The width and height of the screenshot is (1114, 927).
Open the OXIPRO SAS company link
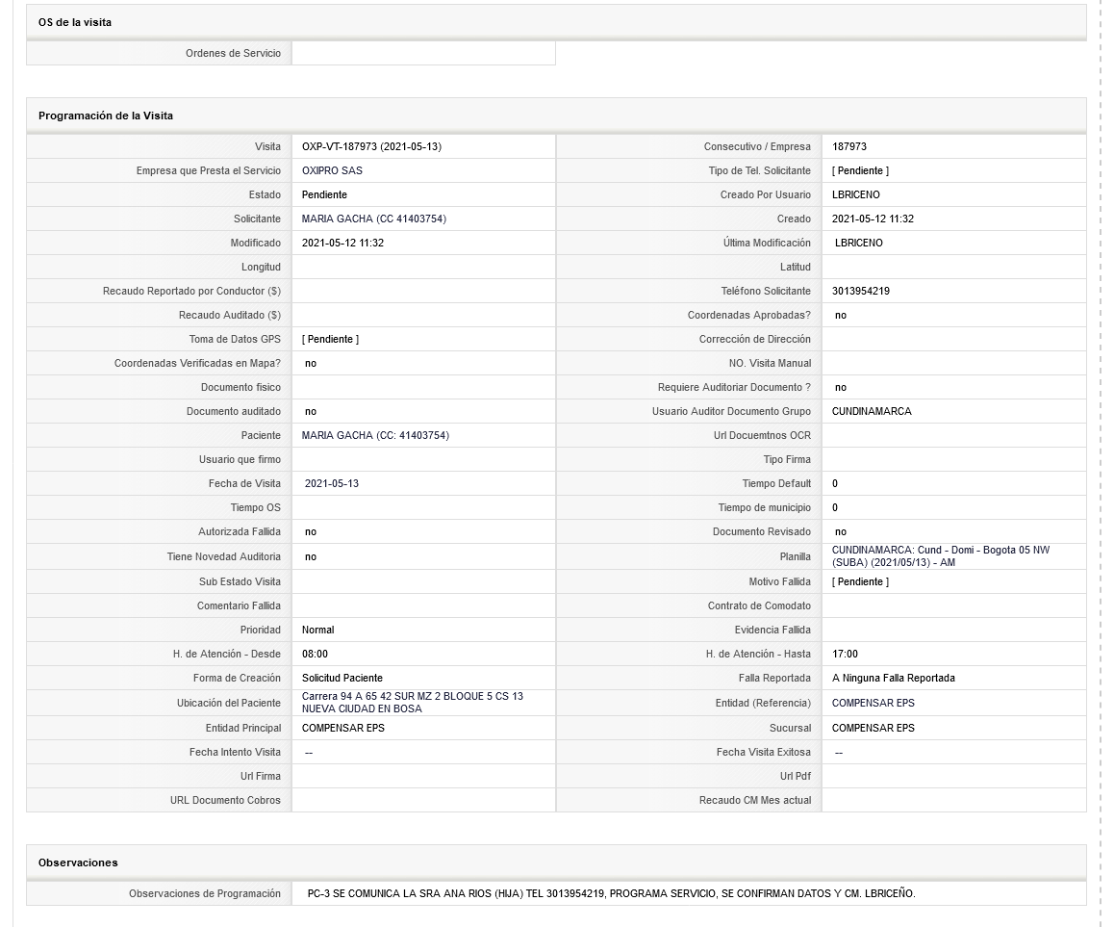click(332, 170)
